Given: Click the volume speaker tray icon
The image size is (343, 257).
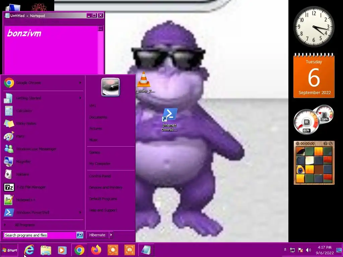Looking at the screenshot, I should [x=308, y=250].
